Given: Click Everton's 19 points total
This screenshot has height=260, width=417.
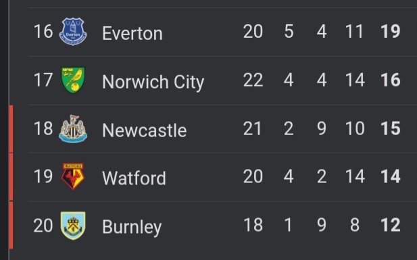Looking at the screenshot, I should click(391, 32).
